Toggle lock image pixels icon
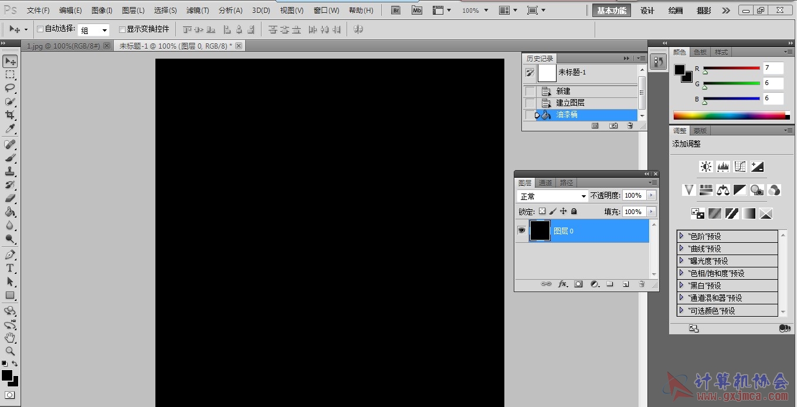 (552, 211)
